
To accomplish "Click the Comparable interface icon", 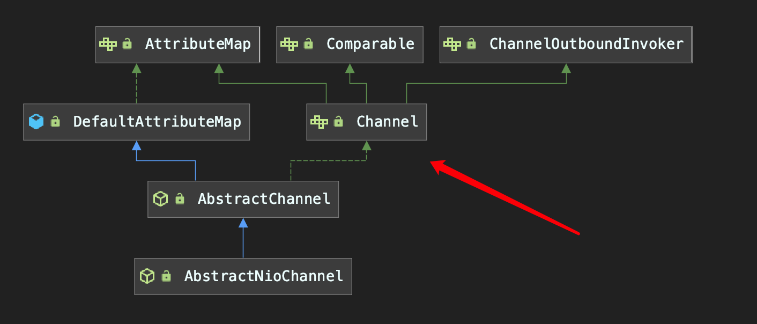I will (290, 45).
